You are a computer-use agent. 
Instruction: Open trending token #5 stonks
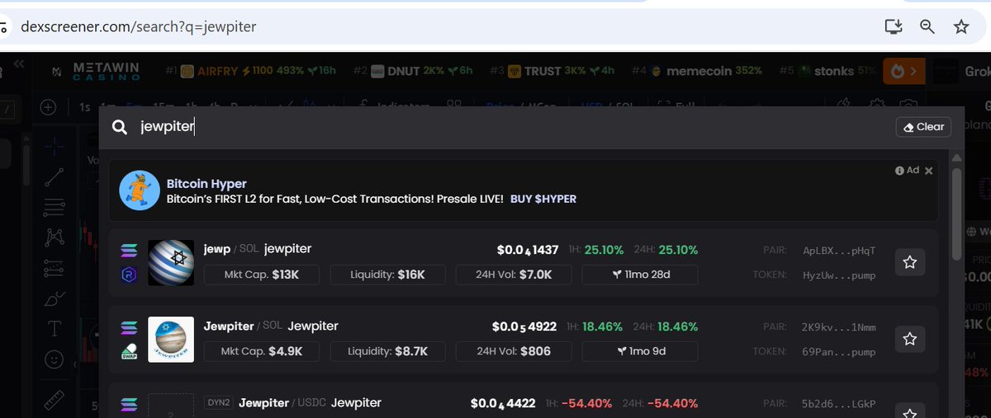pyautogui.click(x=827, y=71)
